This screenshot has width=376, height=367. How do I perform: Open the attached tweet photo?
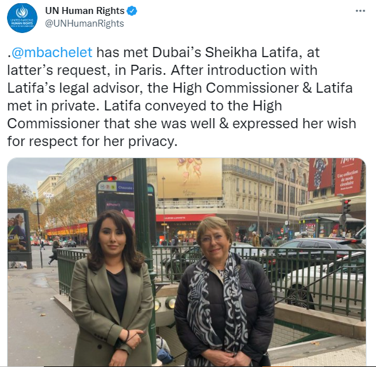[187, 262]
